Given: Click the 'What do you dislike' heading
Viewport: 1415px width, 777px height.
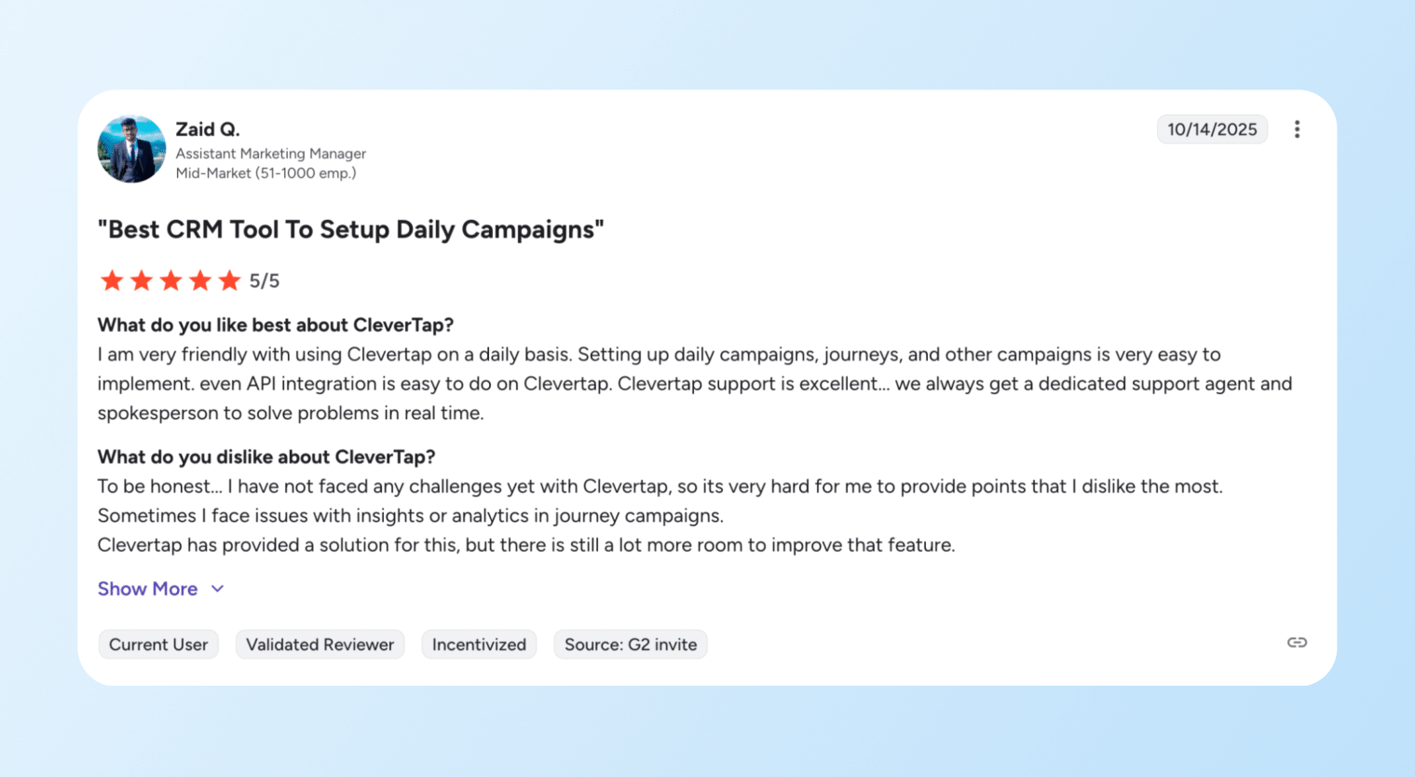Looking at the screenshot, I should 266,457.
